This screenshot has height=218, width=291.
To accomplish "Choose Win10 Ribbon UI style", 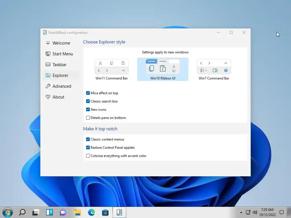I will [x=163, y=69].
